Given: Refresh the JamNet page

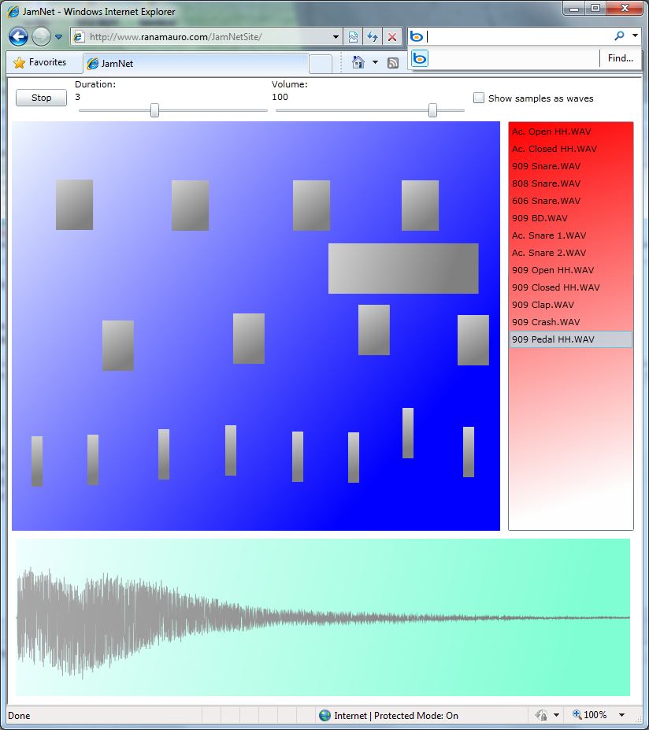Looking at the screenshot, I should point(371,36).
